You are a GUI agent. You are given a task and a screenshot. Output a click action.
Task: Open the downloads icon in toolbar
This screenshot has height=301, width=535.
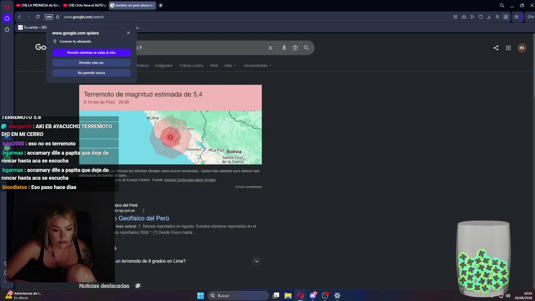(x=489, y=17)
